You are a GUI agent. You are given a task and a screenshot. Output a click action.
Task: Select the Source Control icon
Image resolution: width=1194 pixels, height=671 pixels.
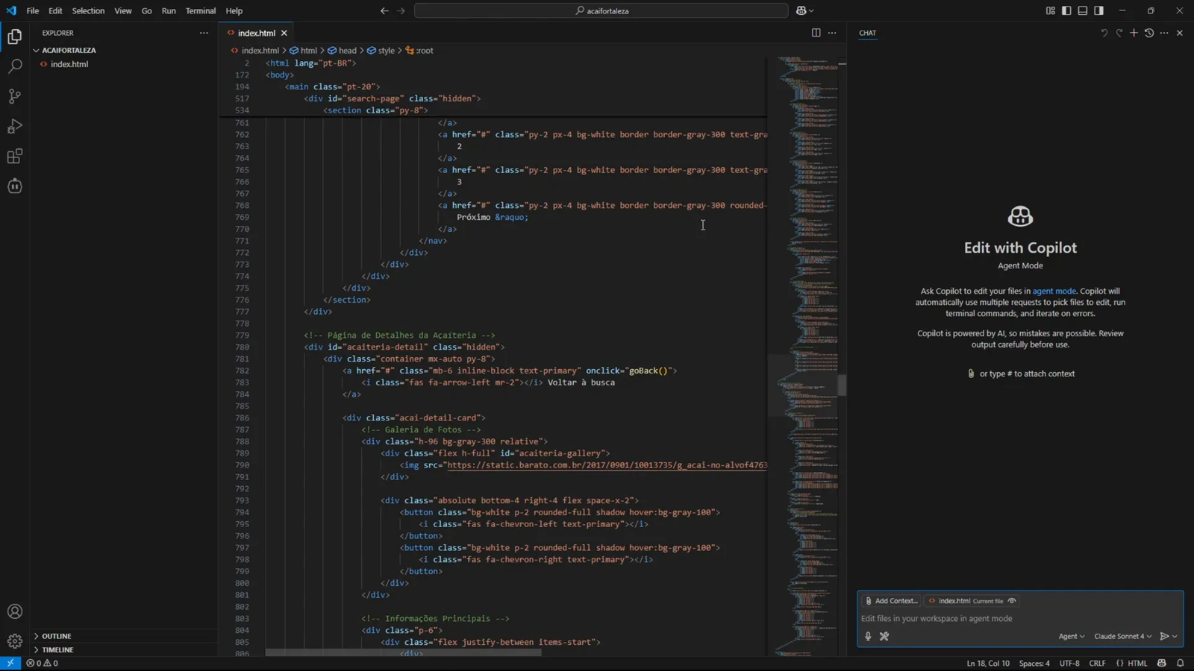(15, 95)
